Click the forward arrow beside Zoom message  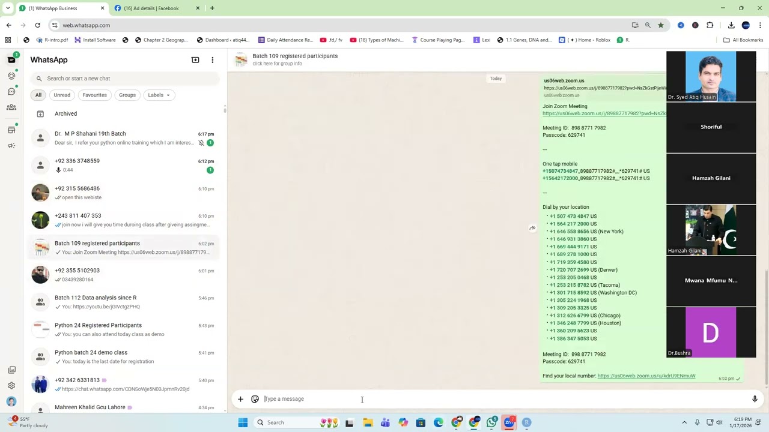coord(532,228)
